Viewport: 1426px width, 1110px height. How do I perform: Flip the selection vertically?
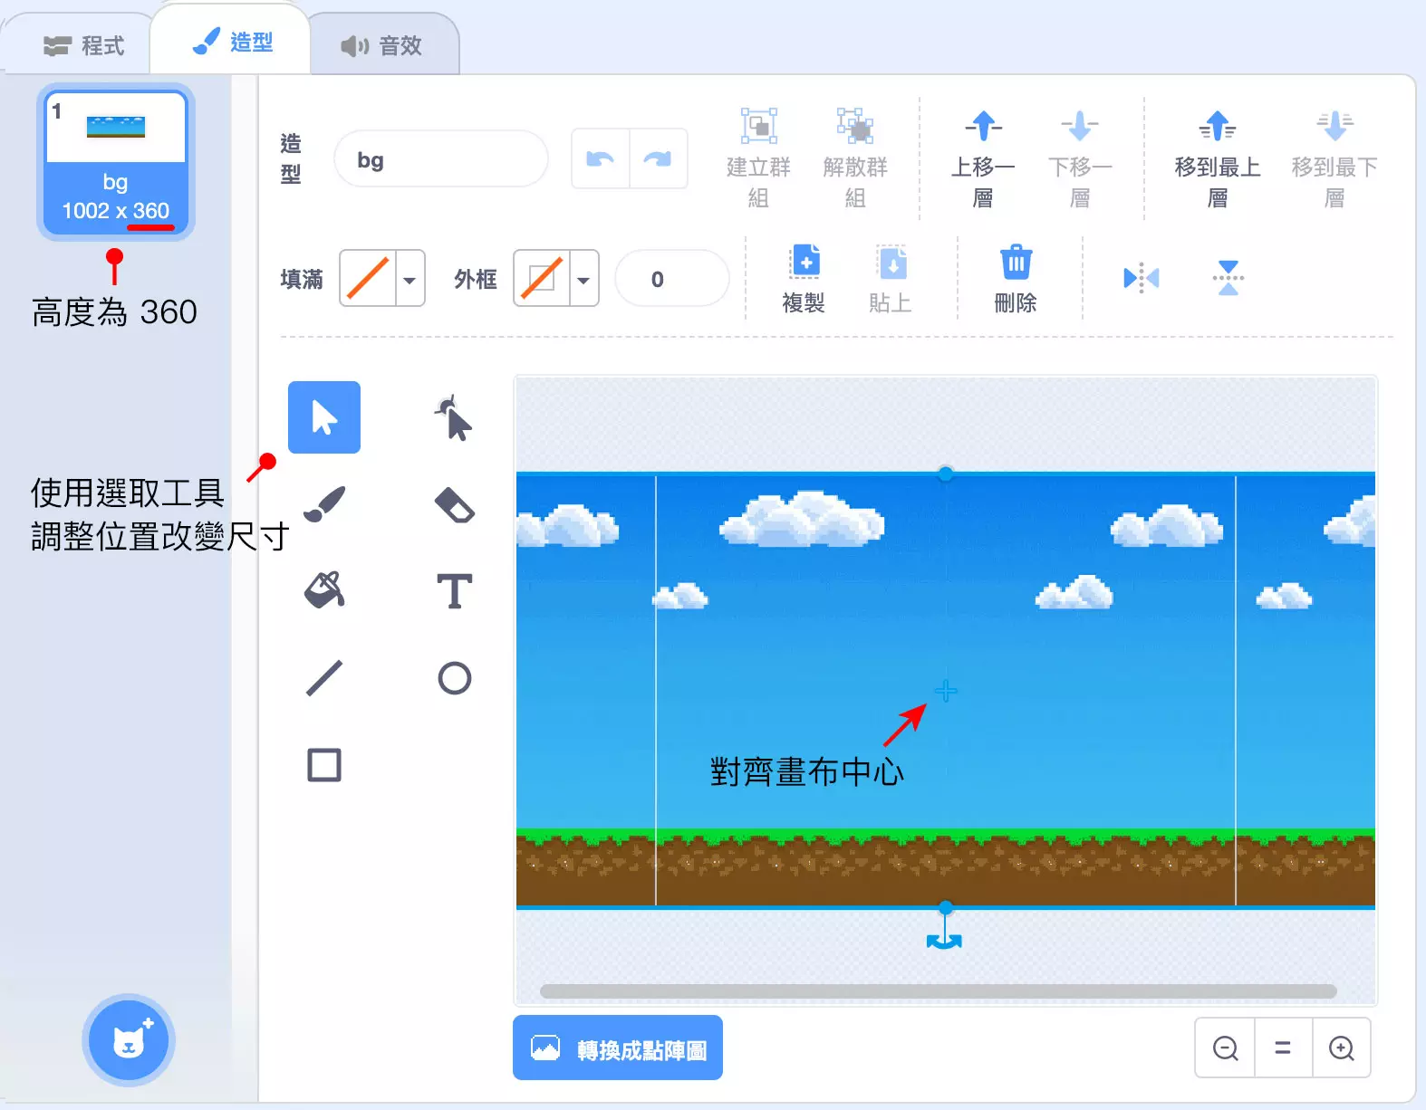pyautogui.click(x=1228, y=278)
